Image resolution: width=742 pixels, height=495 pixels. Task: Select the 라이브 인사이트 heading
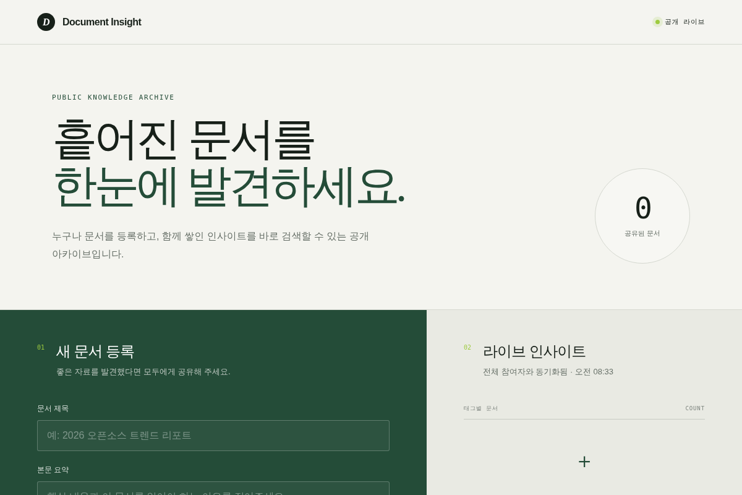point(534,351)
